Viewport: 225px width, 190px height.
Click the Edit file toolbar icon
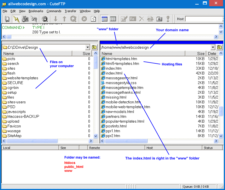coord(124,19)
